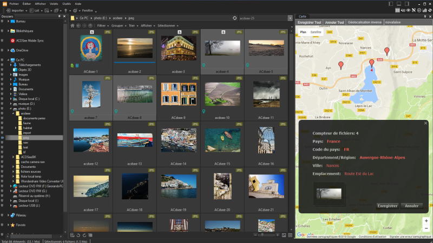The height and width of the screenshot is (243, 433).
Task: Click the map search field with novalaise
Action: click(x=408, y=22)
